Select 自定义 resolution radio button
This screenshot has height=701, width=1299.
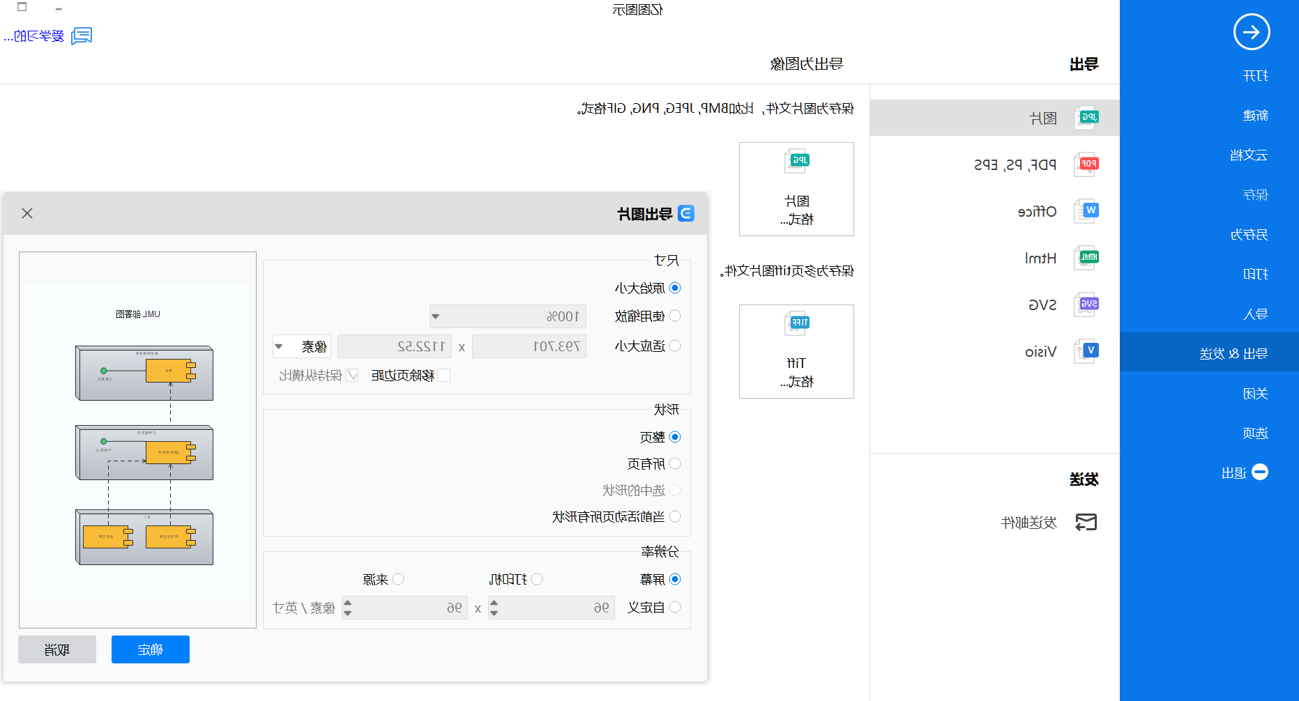pos(675,607)
